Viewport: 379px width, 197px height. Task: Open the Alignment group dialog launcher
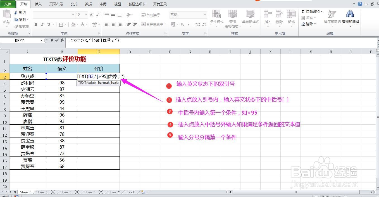[166, 34]
